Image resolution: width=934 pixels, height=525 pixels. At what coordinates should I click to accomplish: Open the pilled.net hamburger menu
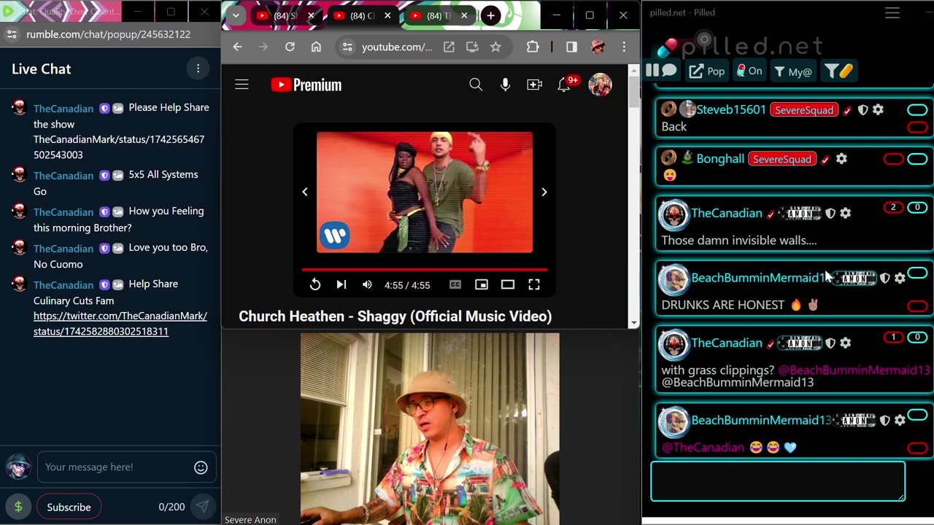click(x=892, y=12)
